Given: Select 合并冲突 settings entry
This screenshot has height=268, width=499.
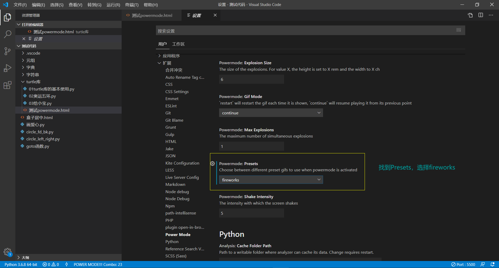Looking at the screenshot, I should point(174,70).
